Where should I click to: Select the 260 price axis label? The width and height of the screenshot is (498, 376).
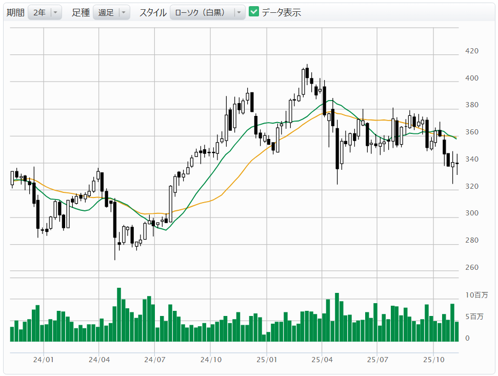pyautogui.click(x=471, y=268)
